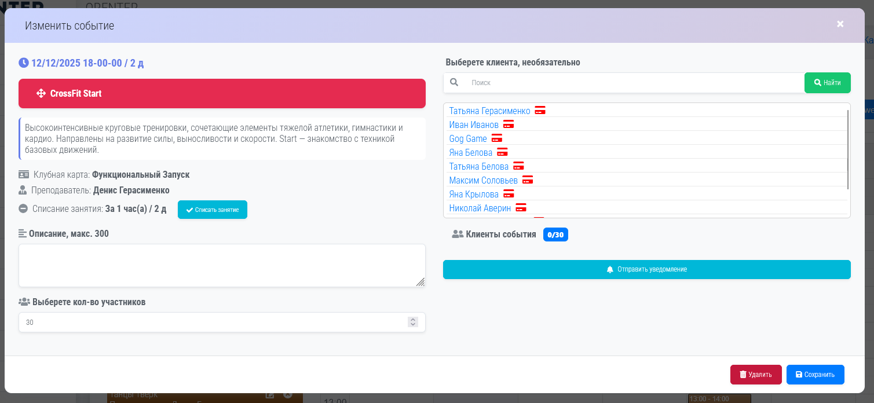Click the magnifier icon in the search field
874x403 pixels.
454,83
